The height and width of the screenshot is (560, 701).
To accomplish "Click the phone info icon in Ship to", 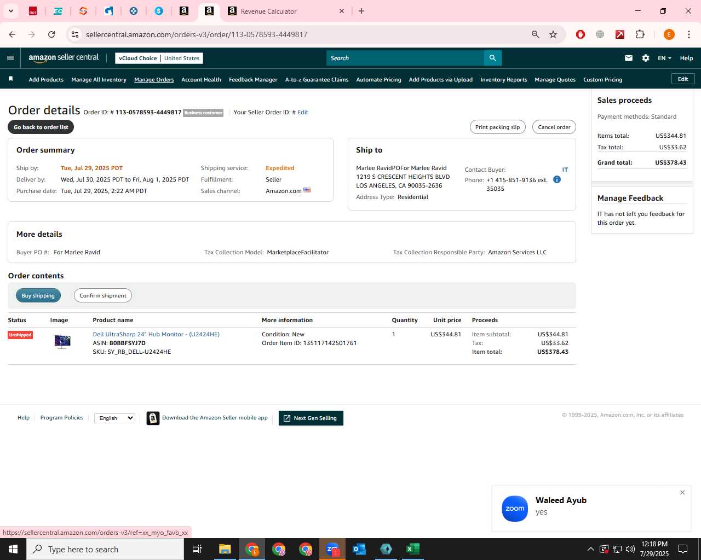I will [x=557, y=179].
